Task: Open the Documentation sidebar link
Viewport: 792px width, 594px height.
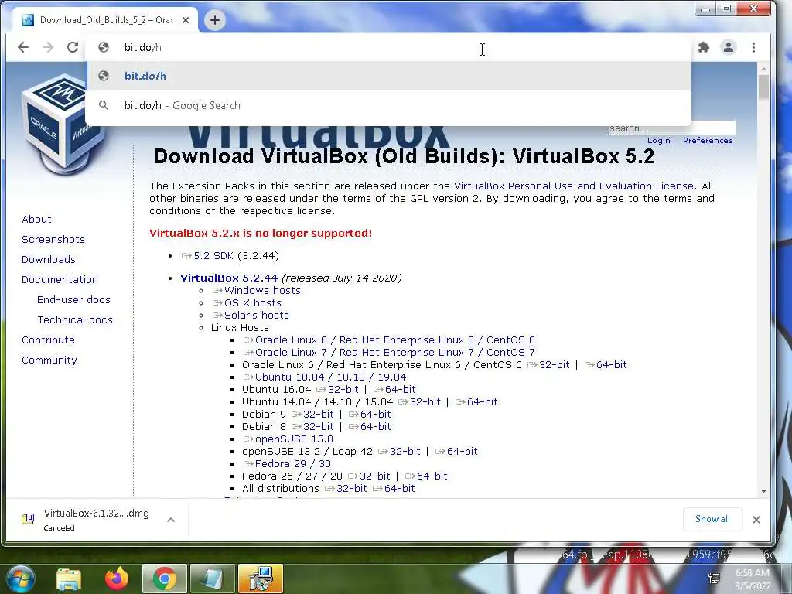Action: (60, 280)
